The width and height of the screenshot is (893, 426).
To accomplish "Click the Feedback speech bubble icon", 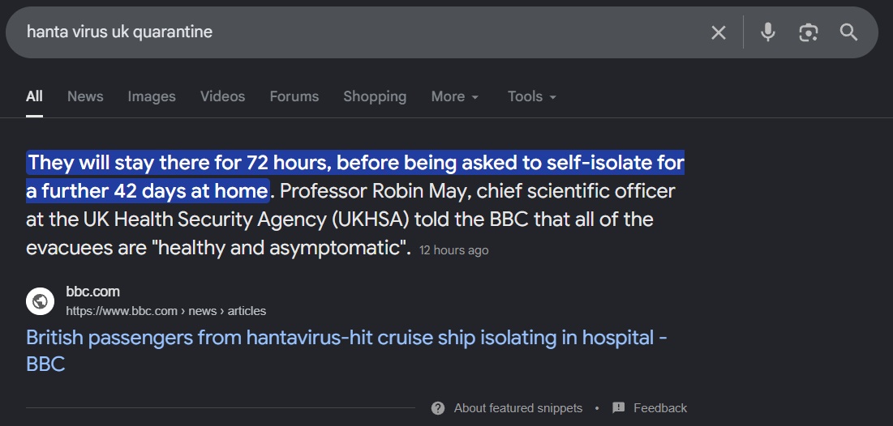I will (619, 408).
